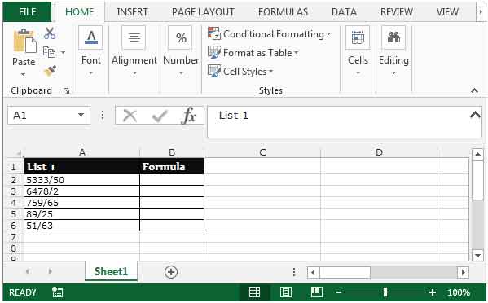This screenshot has width=488, height=303.
Task: Click the Conditional Formatting icon
Action: click(x=214, y=33)
